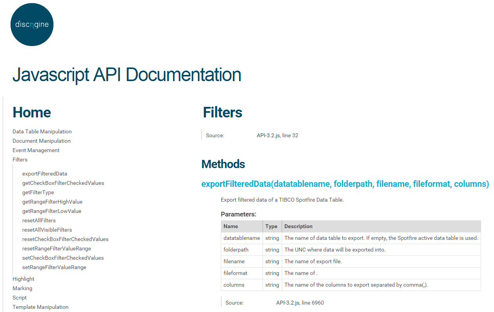This screenshot has height=312, width=494.
Task: Click the folderpath parameter cell
Action: 242,250
